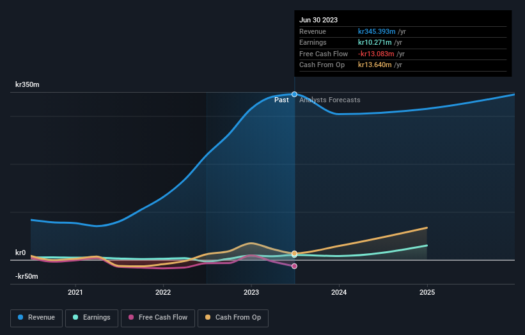Click the Jun 30 2023 tooltip date
The height and width of the screenshot is (335, 525).
point(318,20)
